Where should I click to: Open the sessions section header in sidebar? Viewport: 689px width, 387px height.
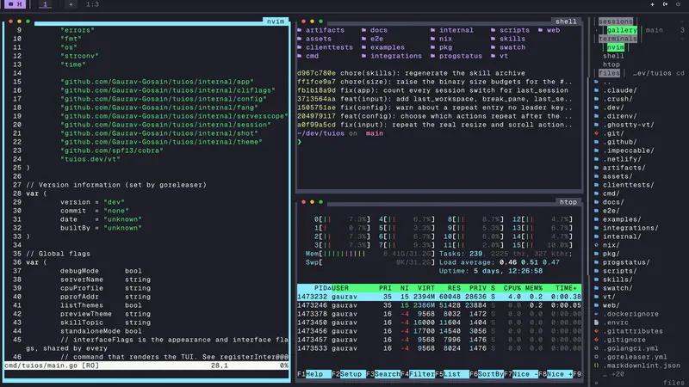[x=616, y=21]
